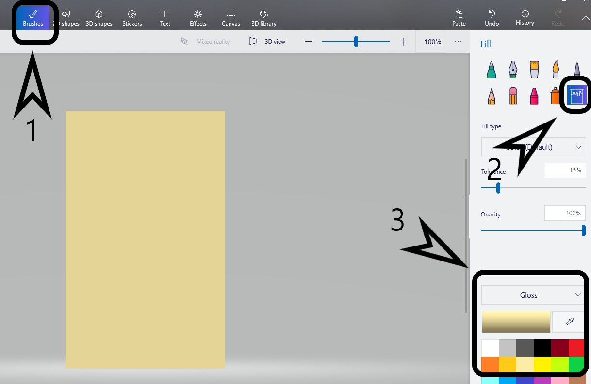Choose the Oil brush tool
Viewport: 591px width, 384px height.
[x=534, y=70]
